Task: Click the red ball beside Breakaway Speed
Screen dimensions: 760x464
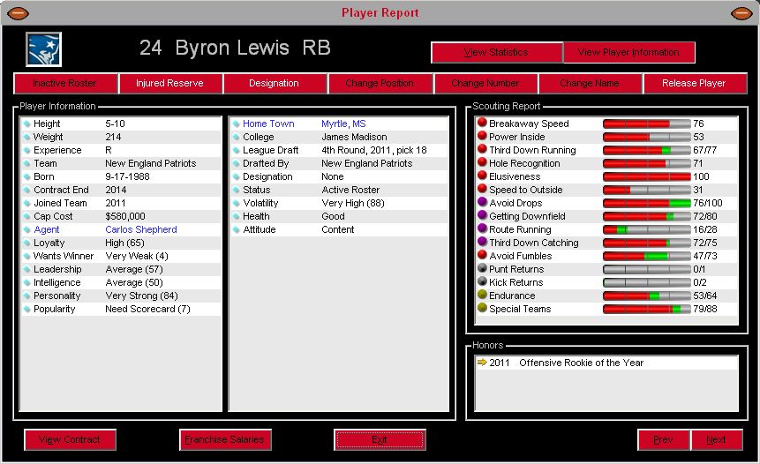Action: (x=482, y=123)
